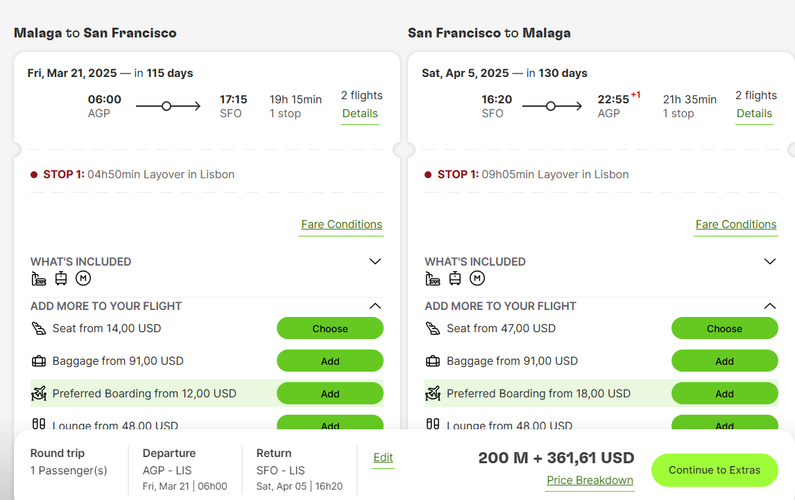Image resolution: width=795 pixels, height=500 pixels.
Task: Expand What's Included for San Francisco to Malaga
Action: tap(769, 261)
